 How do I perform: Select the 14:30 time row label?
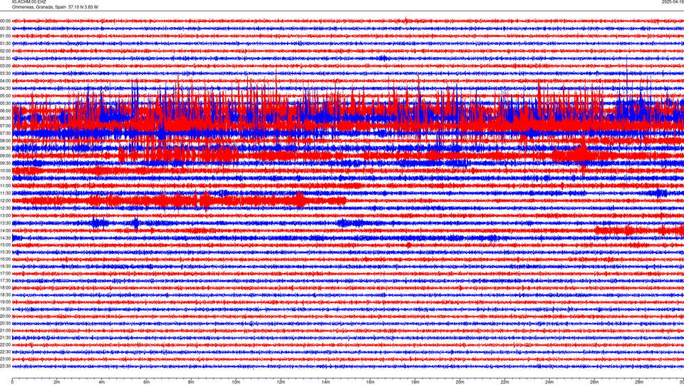point(5,238)
